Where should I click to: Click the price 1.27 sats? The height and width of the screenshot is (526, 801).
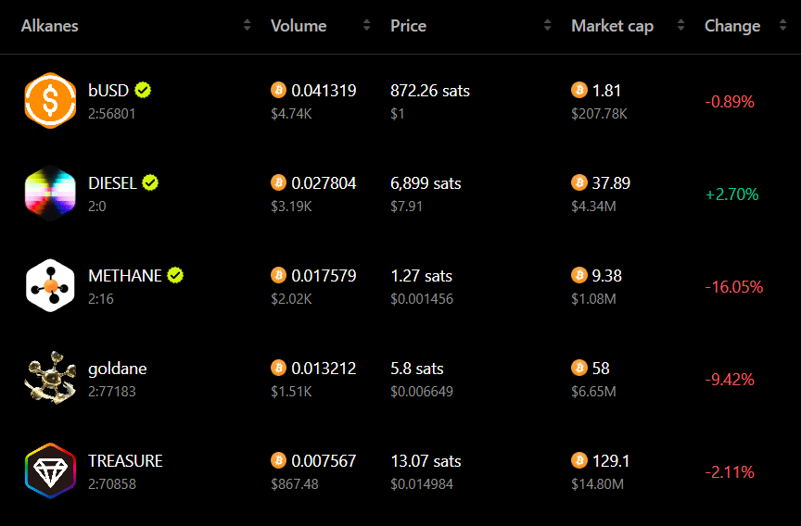(422, 275)
